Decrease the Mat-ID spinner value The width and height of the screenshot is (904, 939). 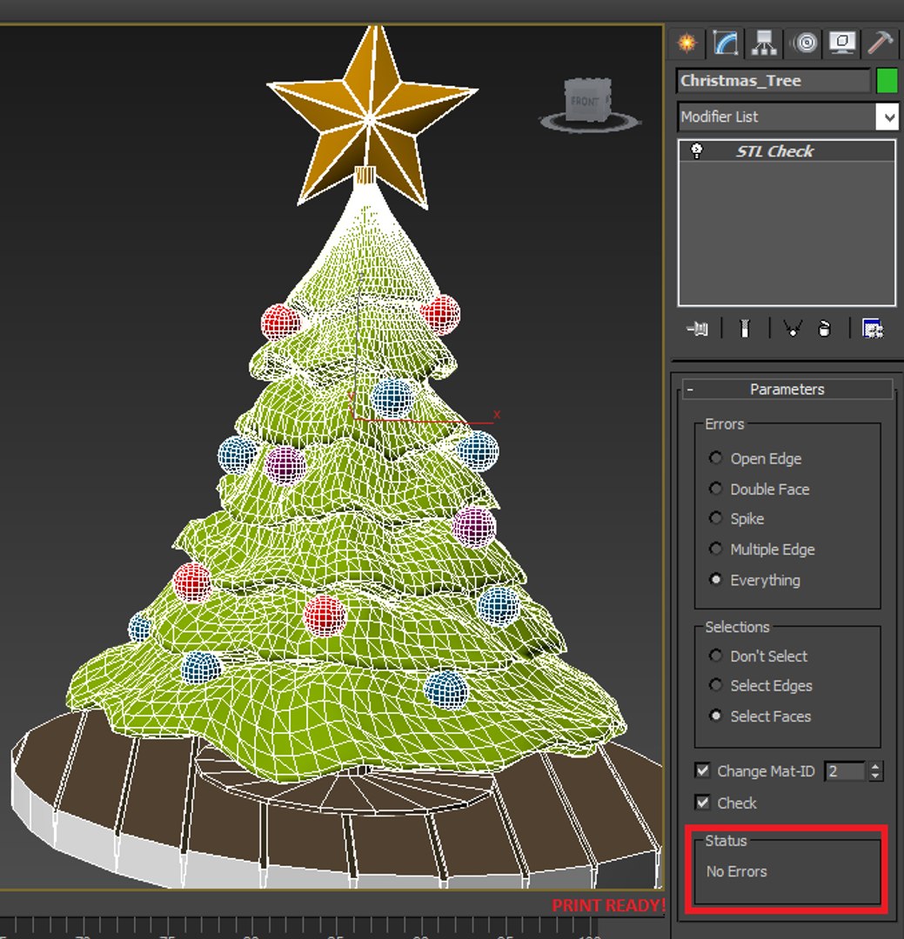[875, 776]
